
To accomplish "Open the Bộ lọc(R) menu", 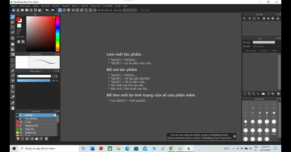I will [x=45, y=6].
